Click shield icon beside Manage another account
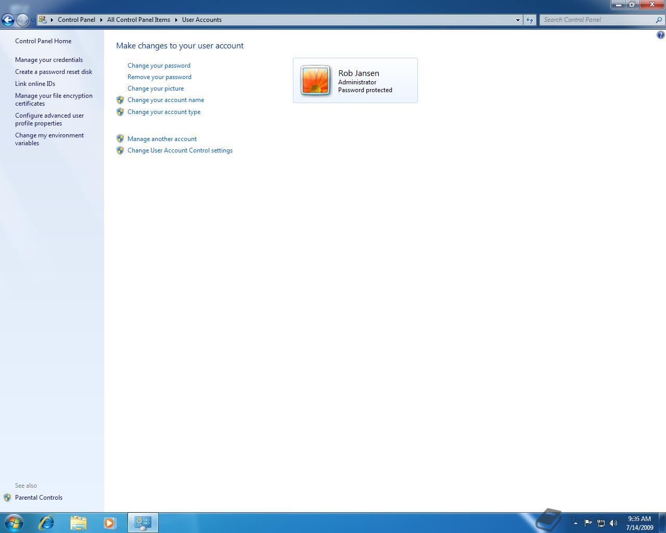The height and width of the screenshot is (533, 666). click(120, 138)
